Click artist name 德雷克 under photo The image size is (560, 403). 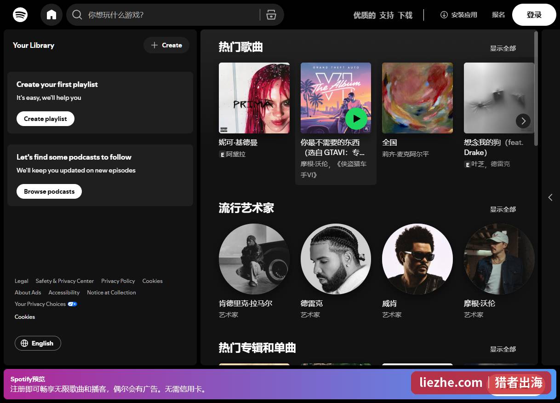[312, 304]
